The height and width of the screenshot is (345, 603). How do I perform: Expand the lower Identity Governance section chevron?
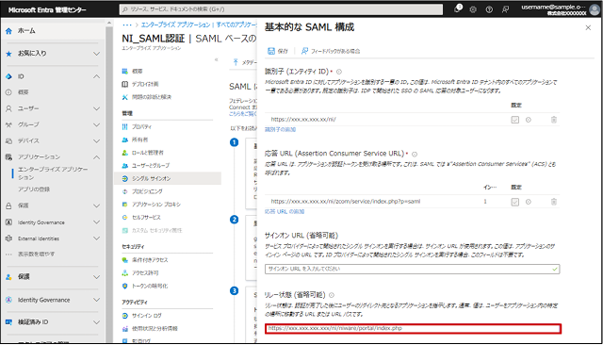(96, 300)
